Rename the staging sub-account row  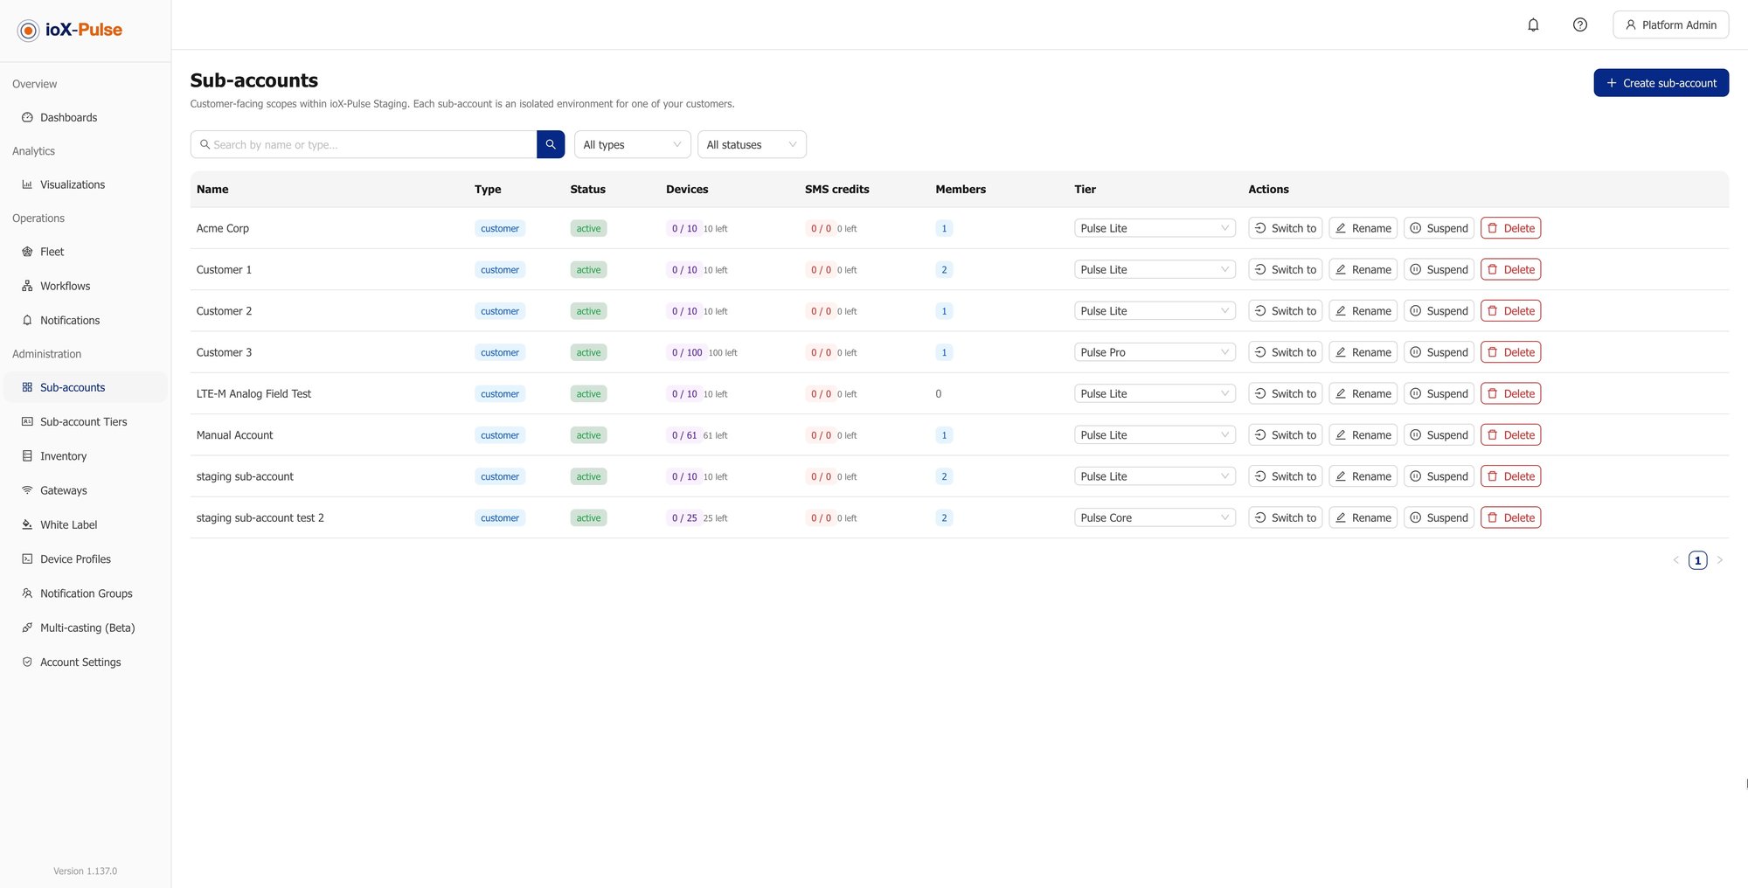(x=1363, y=476)
